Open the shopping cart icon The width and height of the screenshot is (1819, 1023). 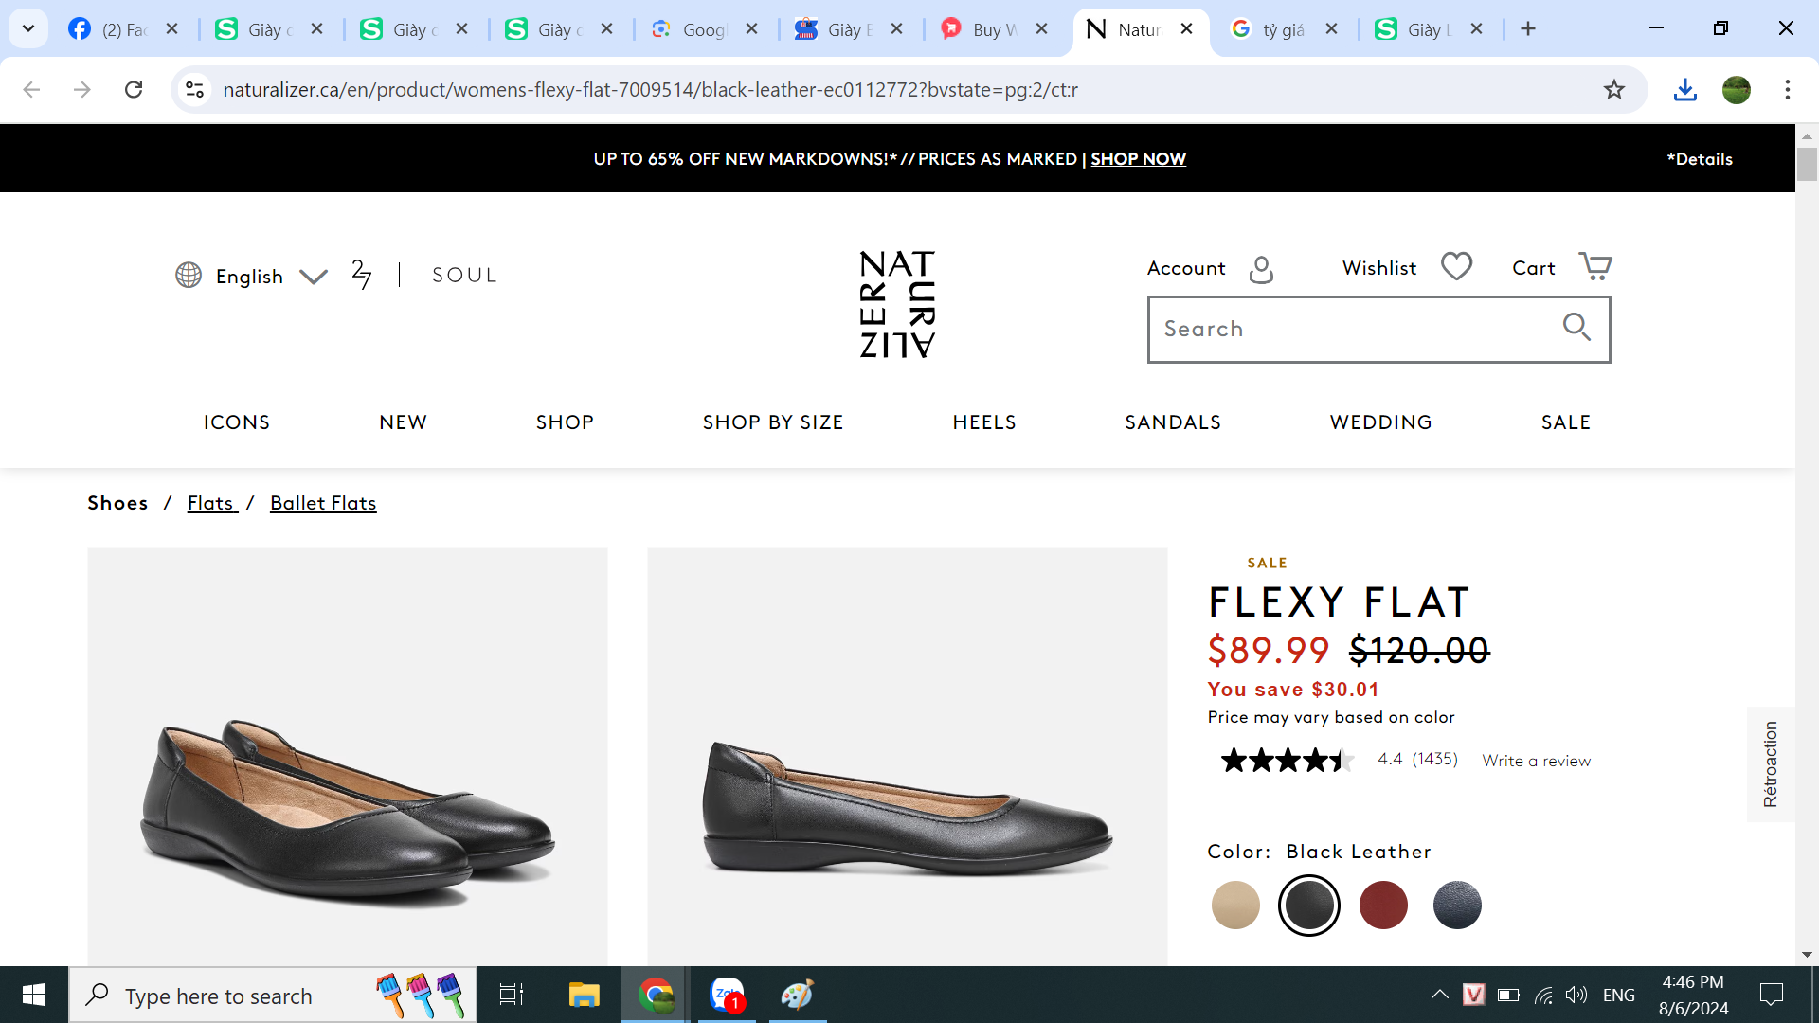(1594, 266)
